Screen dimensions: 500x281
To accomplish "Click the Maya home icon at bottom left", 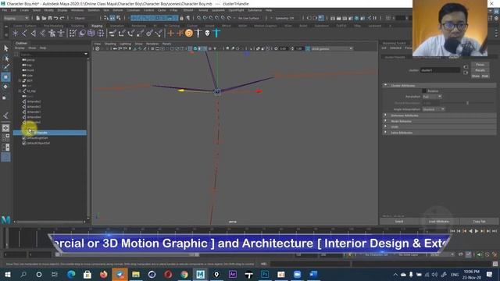I will [5, 219].
